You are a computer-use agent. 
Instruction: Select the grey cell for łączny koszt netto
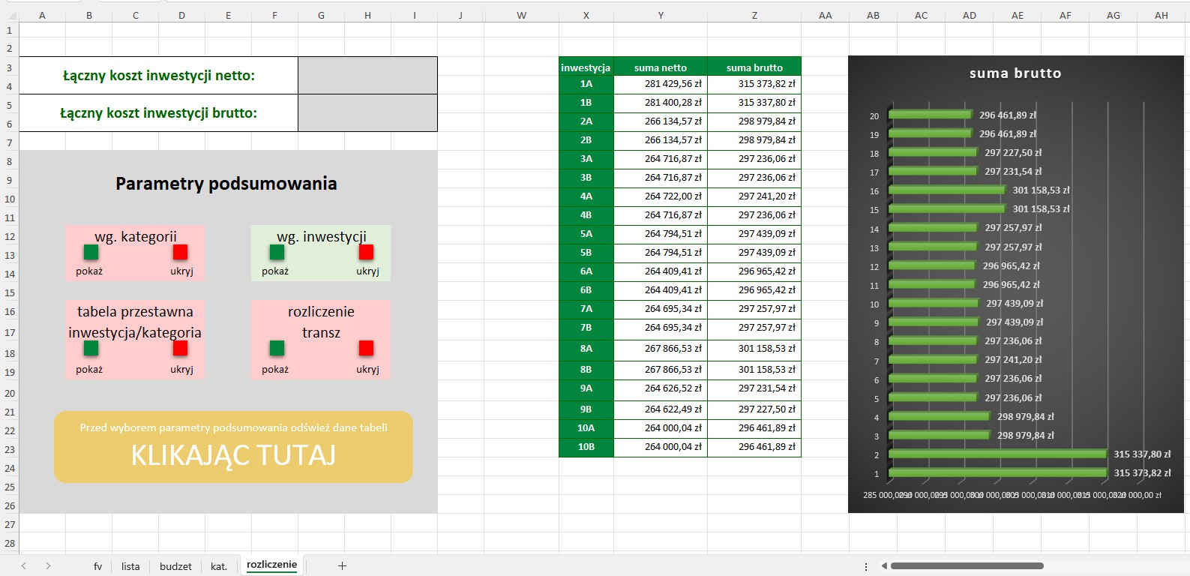click(x=367, y=76)
